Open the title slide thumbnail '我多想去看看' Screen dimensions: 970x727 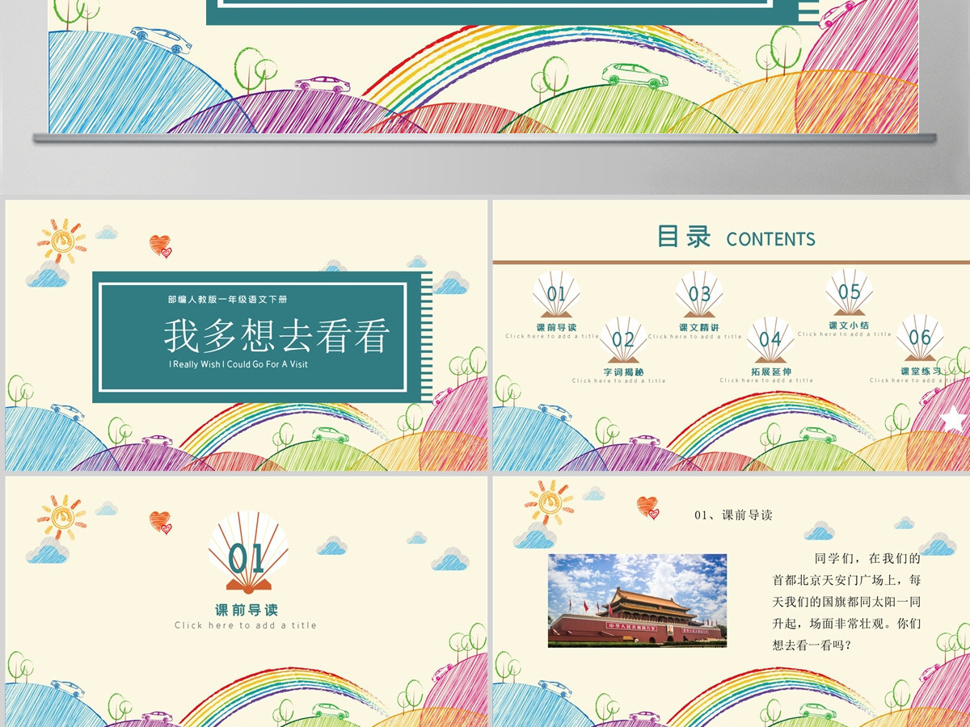click(x=247, y=336)
